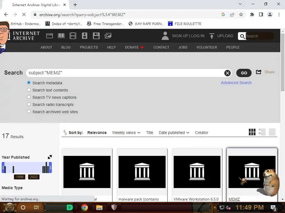285x213 pixels.
Task: Open the JOBS menu item
Action: pos(183,47)
